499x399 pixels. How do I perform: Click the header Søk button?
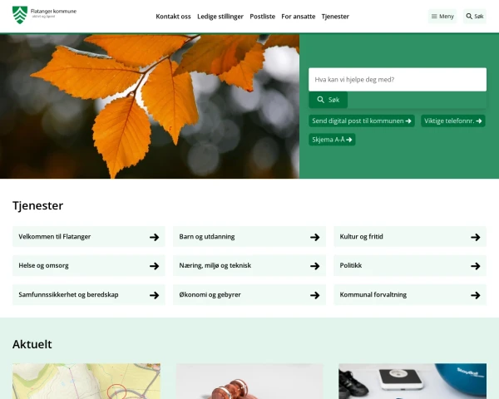coord(475,17)
